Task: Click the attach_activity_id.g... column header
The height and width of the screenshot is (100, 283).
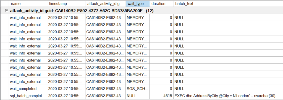Action: point(105,4)
